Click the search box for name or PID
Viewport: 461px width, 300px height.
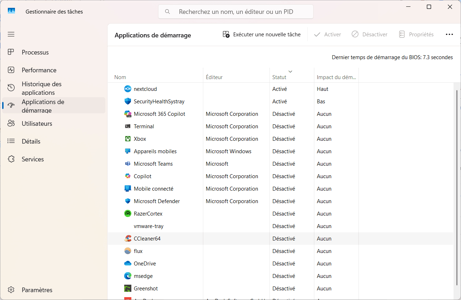point(236,12)
